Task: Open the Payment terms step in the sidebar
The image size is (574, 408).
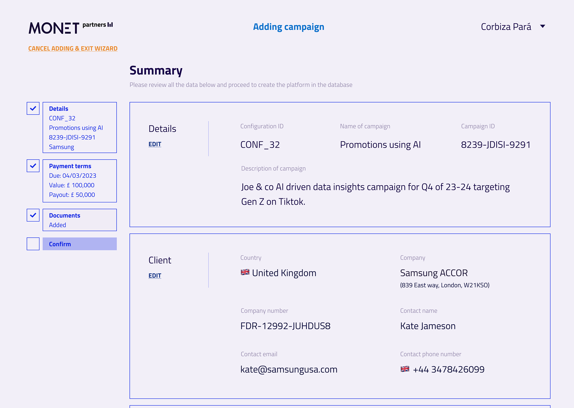Action: (x=80, y=181)
